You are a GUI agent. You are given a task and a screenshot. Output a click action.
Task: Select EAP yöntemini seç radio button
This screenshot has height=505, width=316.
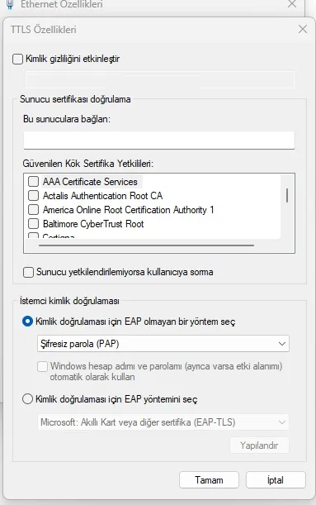27,399
